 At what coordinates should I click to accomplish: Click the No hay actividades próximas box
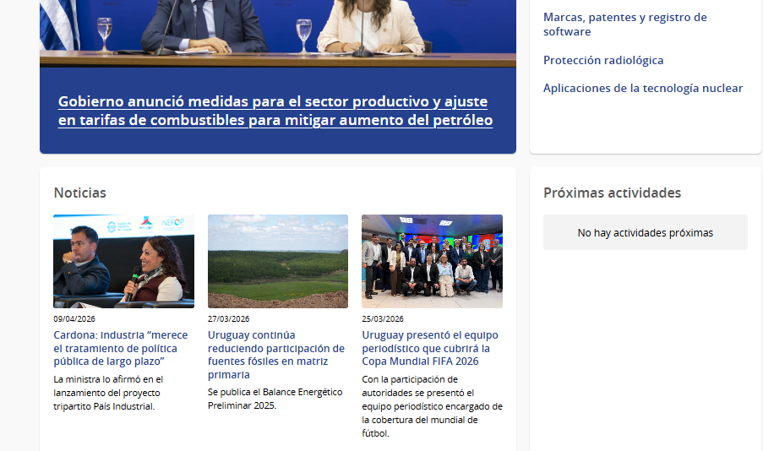645,232
